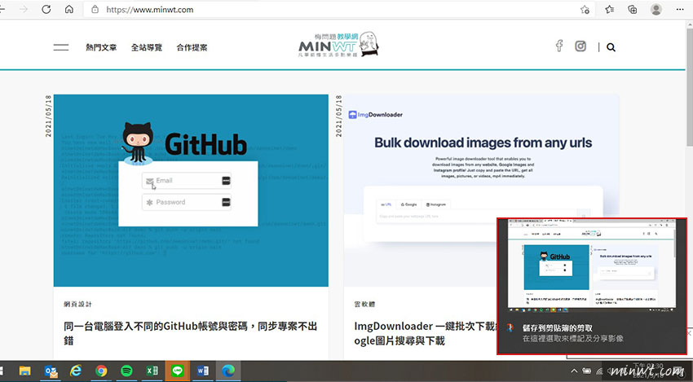The height and width of the screenshot is (382, 693).
Task: Click the 雲軟體 category label
Action: point(364,305)
